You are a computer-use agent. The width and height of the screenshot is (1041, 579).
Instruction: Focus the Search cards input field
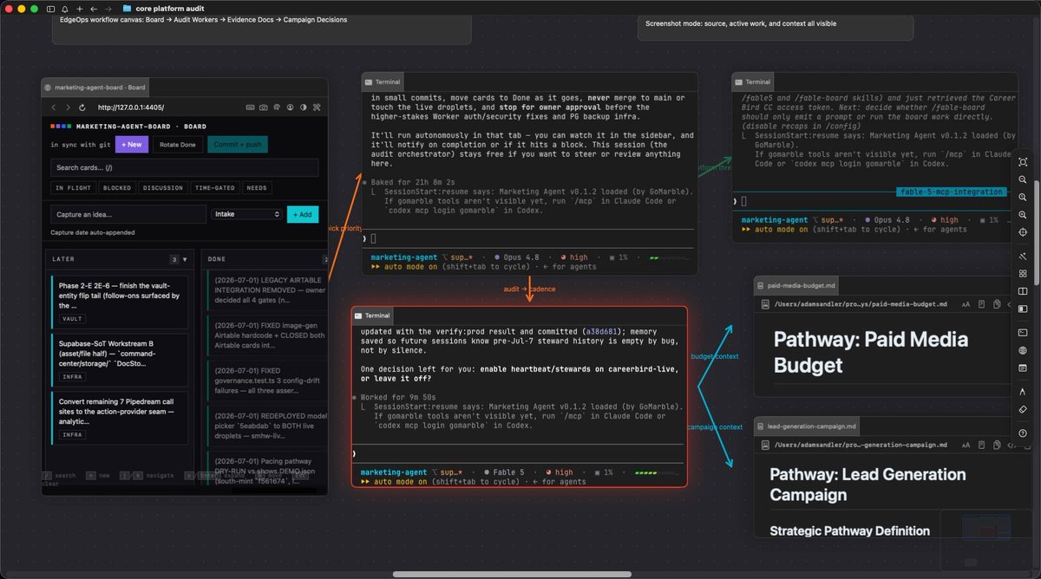(185, 167)
